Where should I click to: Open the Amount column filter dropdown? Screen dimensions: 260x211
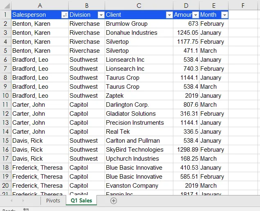196,15
